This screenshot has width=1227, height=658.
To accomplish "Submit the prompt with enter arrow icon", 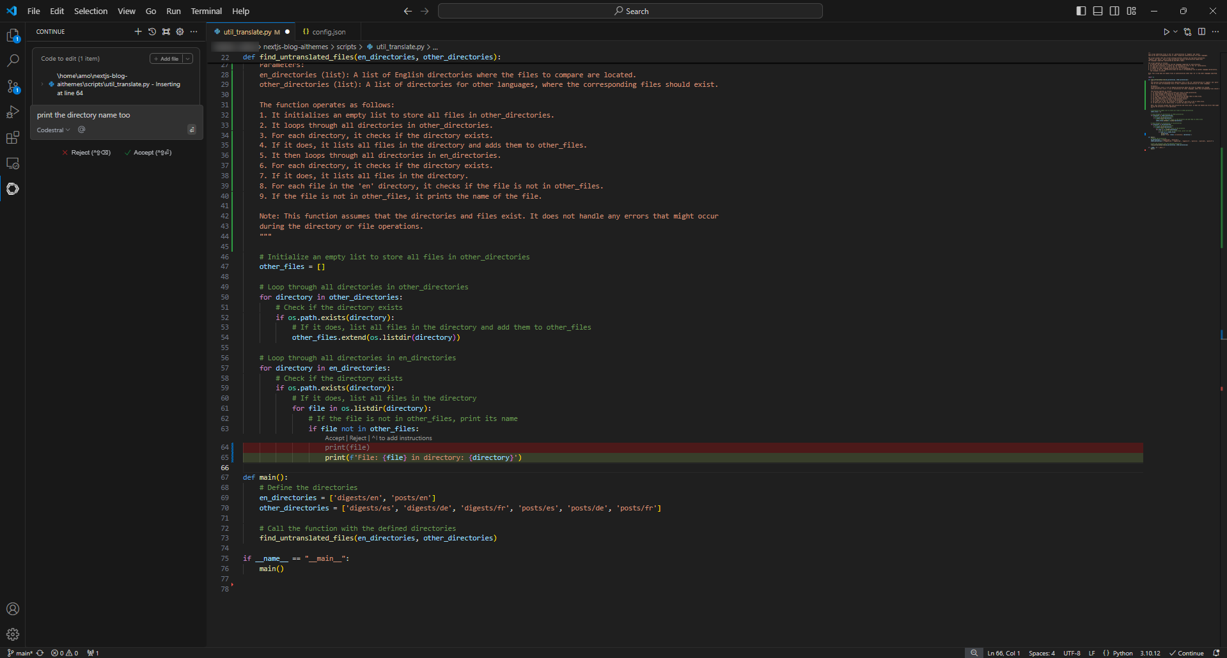I will point(192,130).
